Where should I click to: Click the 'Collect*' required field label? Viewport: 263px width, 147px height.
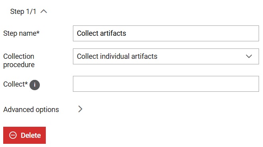[x=16, y=84]
